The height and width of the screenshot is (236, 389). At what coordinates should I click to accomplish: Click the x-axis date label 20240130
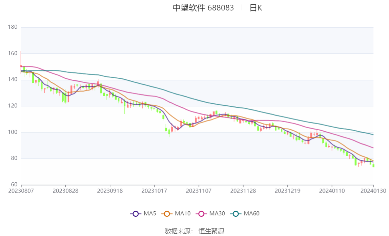(373, 191)
